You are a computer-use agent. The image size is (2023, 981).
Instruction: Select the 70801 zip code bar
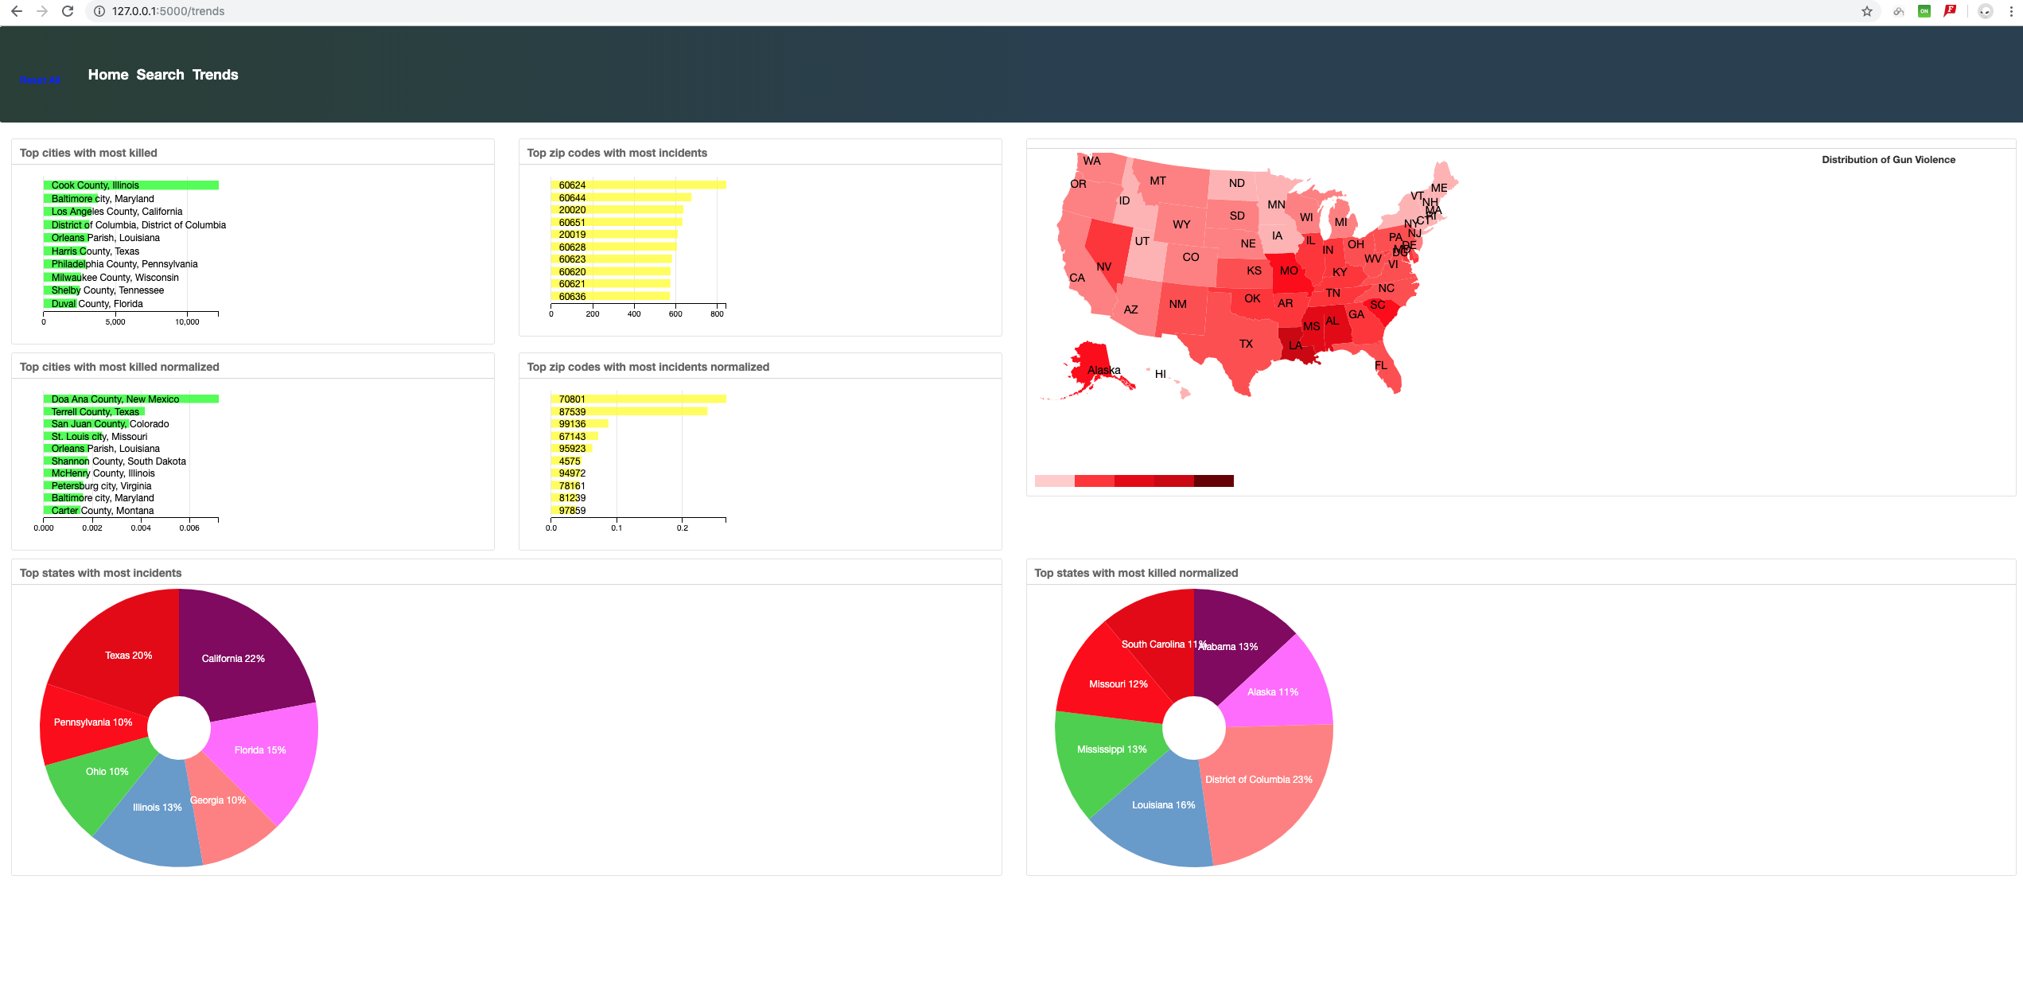tap(639, 399)
